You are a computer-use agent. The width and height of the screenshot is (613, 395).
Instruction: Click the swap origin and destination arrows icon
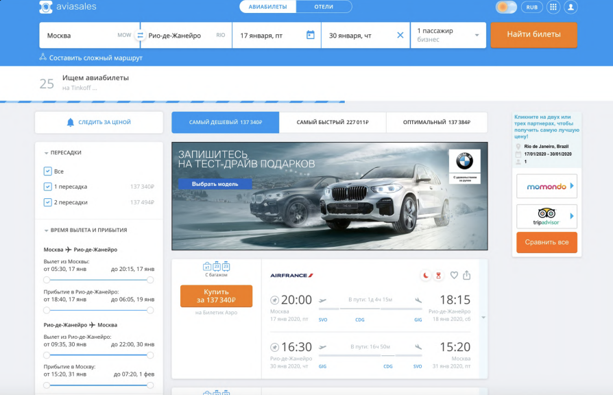click(140, 35)
